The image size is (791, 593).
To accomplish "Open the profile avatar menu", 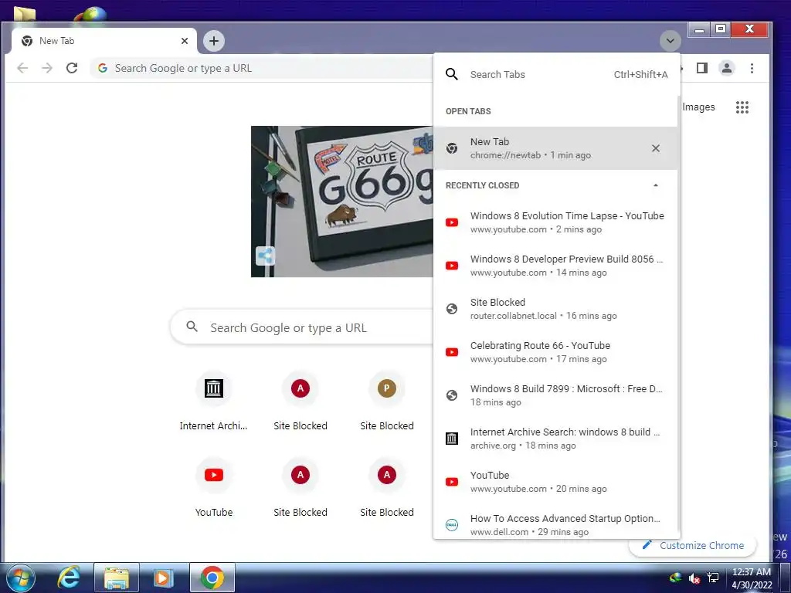I will 726,68.
